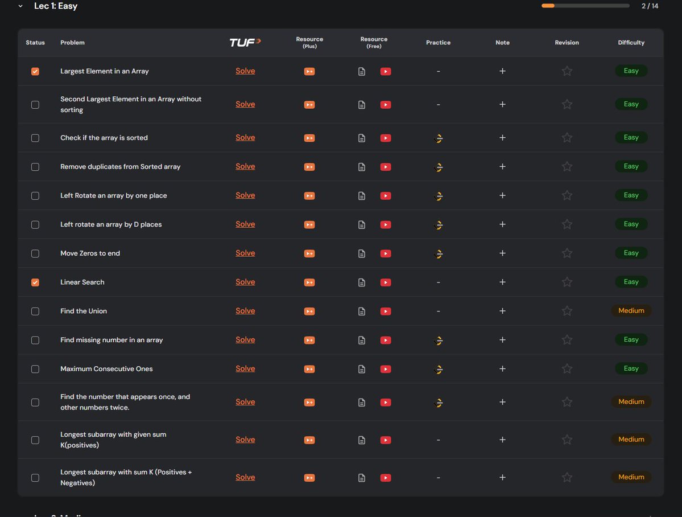This screenshot has width=682, height=517.
Task: Click problem title Find missing number in an array
Action: 112,340
